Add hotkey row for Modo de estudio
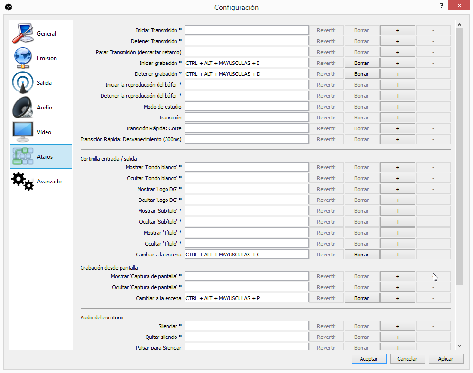Viewport: 473px width, 373px height. (398, 107)
